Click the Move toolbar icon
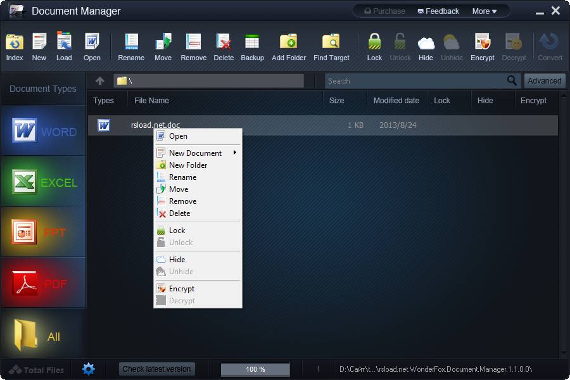The image size is (570, 380). click(x=163, y=41)
